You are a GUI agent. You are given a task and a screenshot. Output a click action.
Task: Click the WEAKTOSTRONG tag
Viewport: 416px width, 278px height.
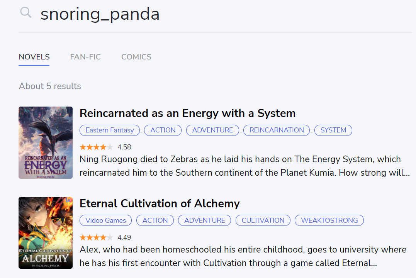point(329,220)
